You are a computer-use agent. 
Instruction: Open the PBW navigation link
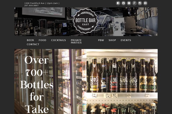(x=101, y=40)
